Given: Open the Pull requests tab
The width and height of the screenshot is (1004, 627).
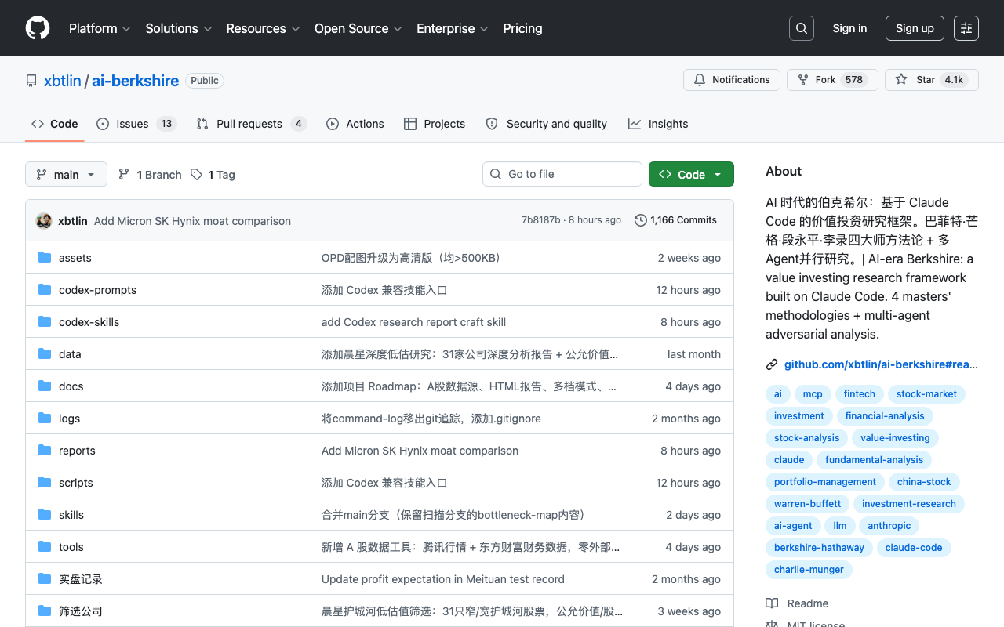Looking at the screenshot, I should click(x=251, y=124).
